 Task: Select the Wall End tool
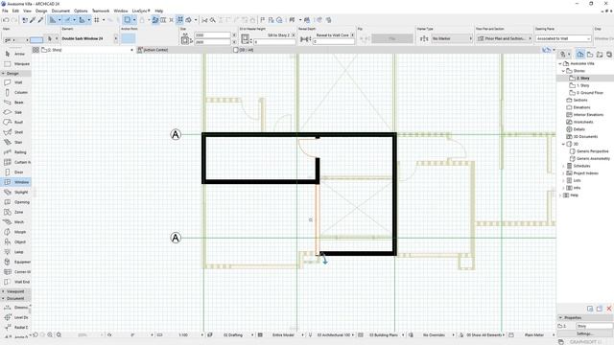(15, 282)
